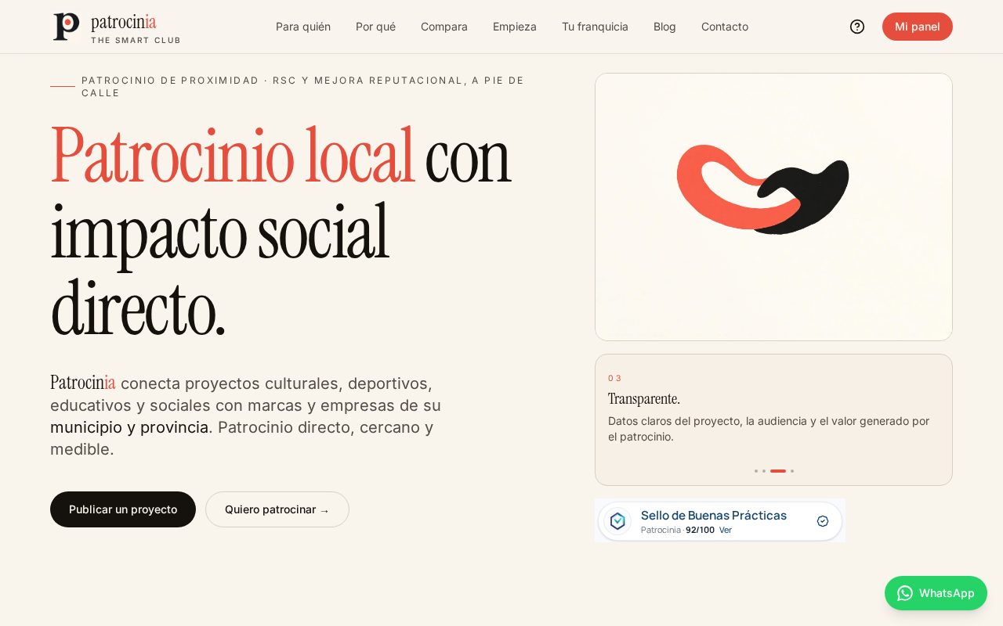Click the handshake illustration image
The height and width of the screenshot is (626, 1003).
click(x=773, y=207)
